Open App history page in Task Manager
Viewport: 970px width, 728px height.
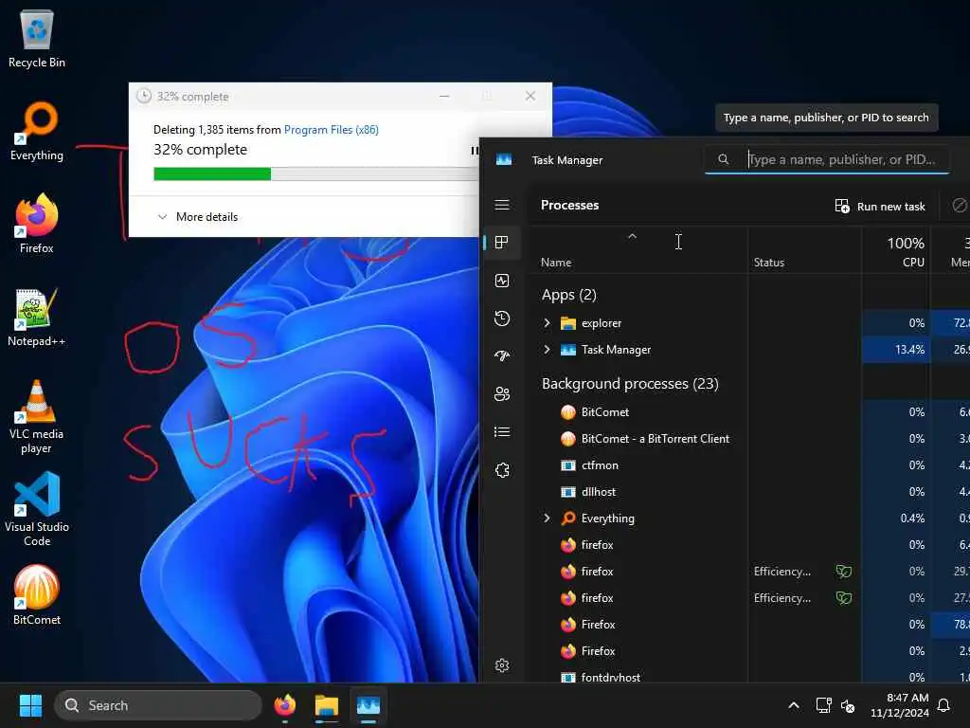[502, 318]
